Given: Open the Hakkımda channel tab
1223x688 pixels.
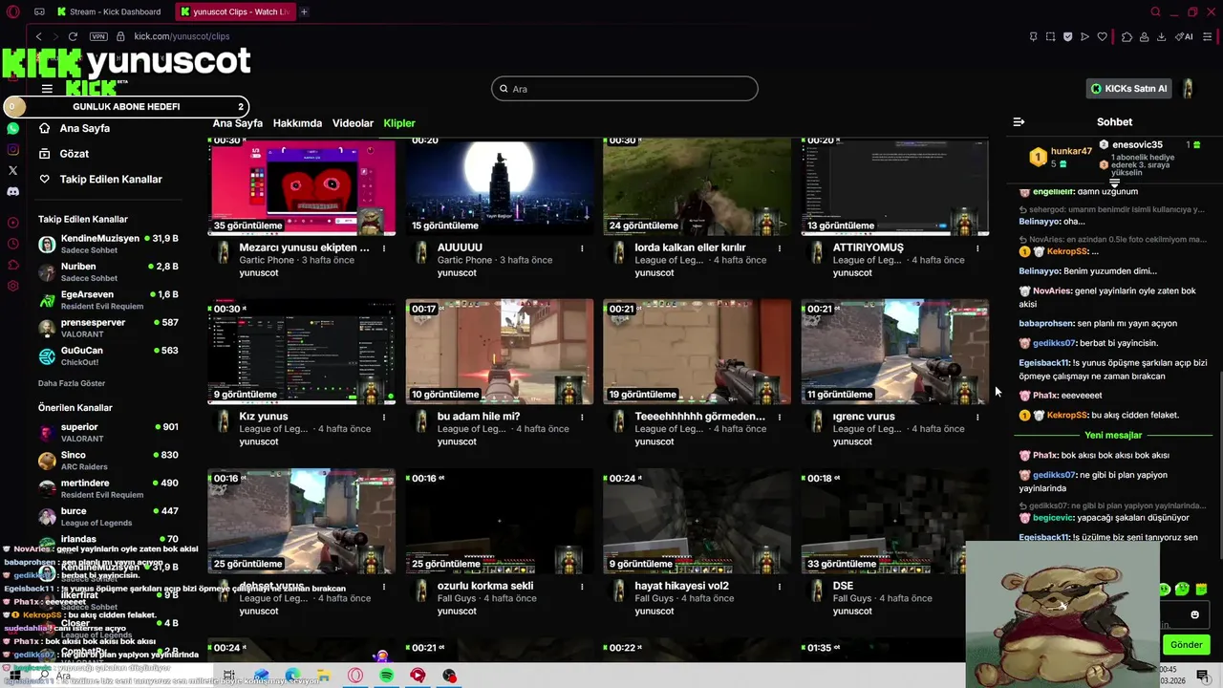Looking at the screenshot, I should click(x=297, y=123).
